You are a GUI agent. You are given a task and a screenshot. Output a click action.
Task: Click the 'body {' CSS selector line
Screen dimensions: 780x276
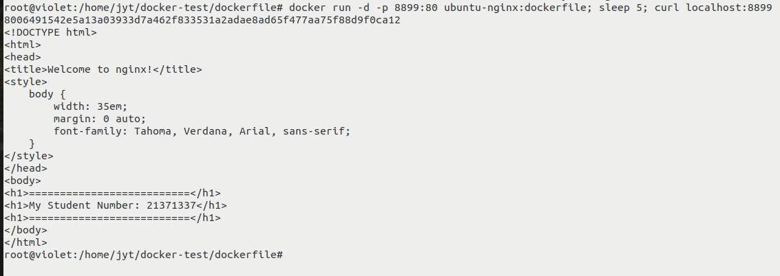[47, 94]
